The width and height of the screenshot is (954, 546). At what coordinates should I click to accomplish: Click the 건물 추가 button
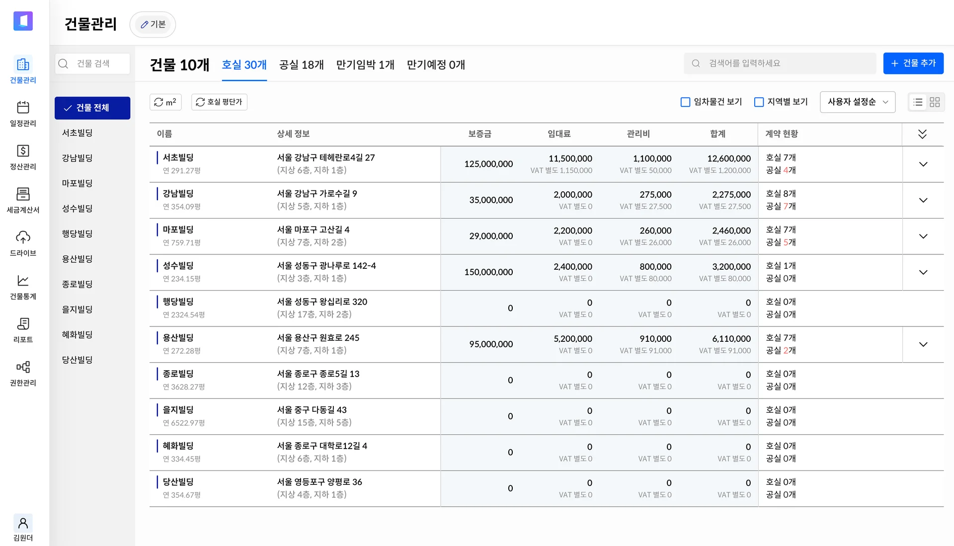913,63
